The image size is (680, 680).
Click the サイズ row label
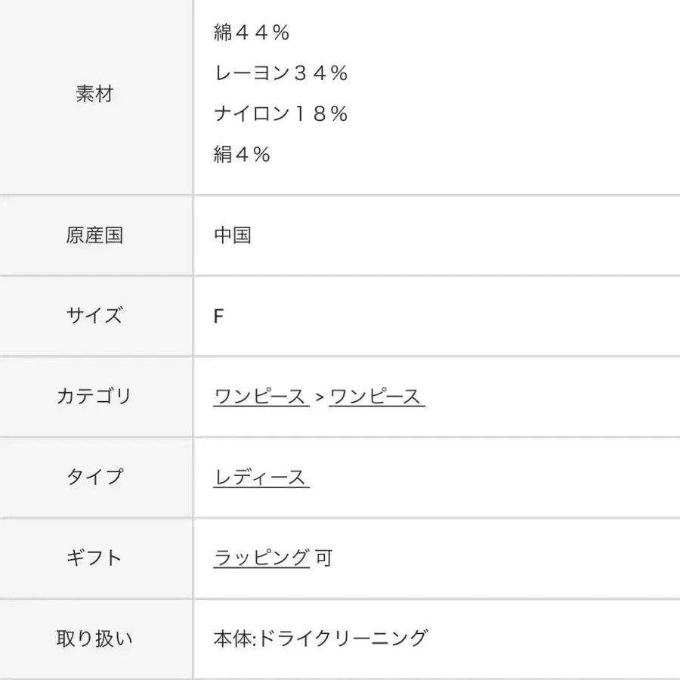coord(94,315)
